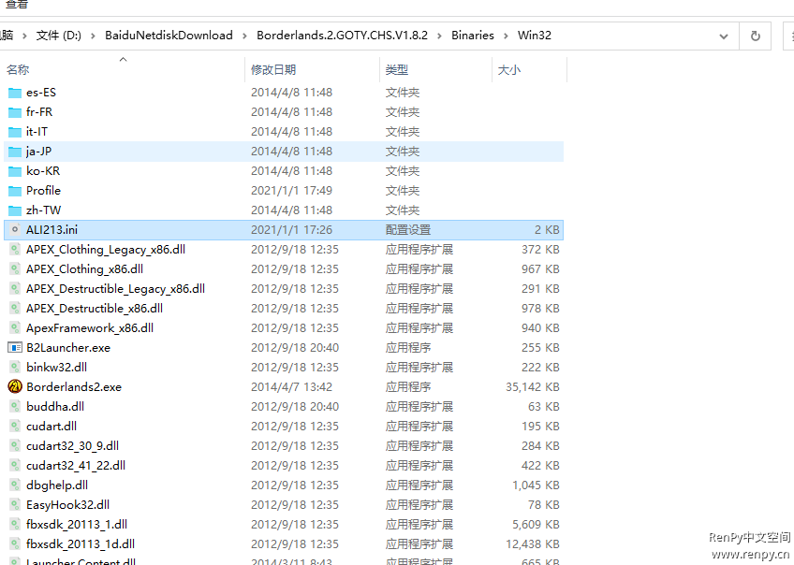Open the fr-FR folder icon
The height and width of the screenshot is (565, 794).
pos(15,112)
